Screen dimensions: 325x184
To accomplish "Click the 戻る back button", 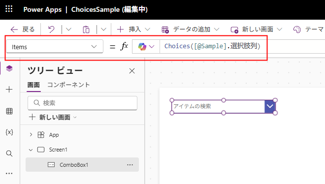I will coord(22,30).
